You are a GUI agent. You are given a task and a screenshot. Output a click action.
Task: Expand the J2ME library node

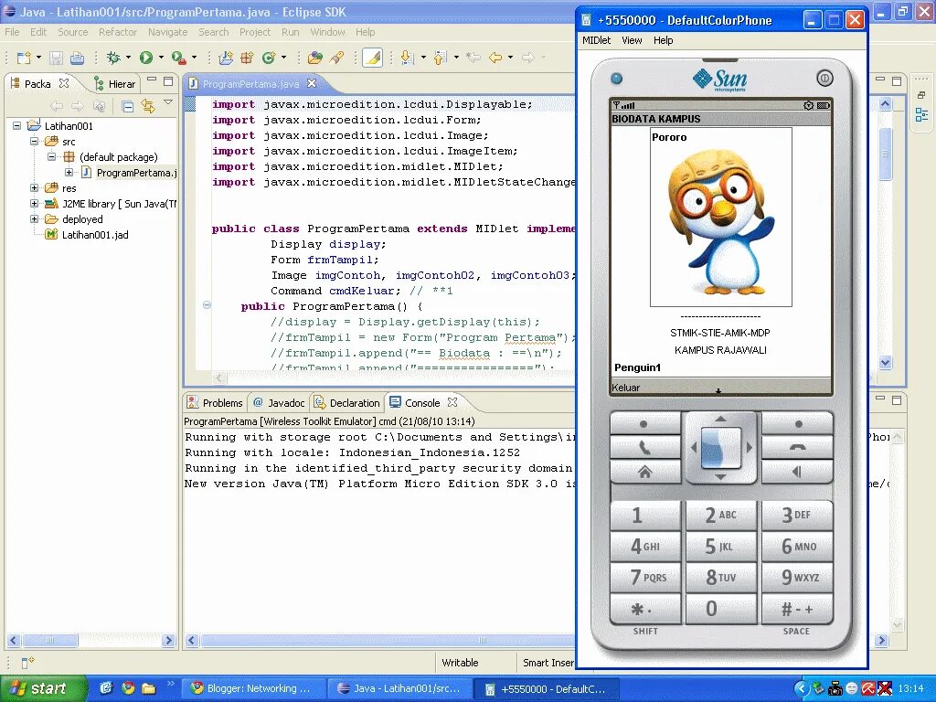click(x=35, y=204)
